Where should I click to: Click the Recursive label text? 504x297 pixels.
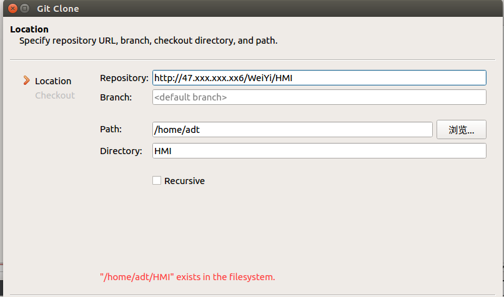click(x=184, y=181)
